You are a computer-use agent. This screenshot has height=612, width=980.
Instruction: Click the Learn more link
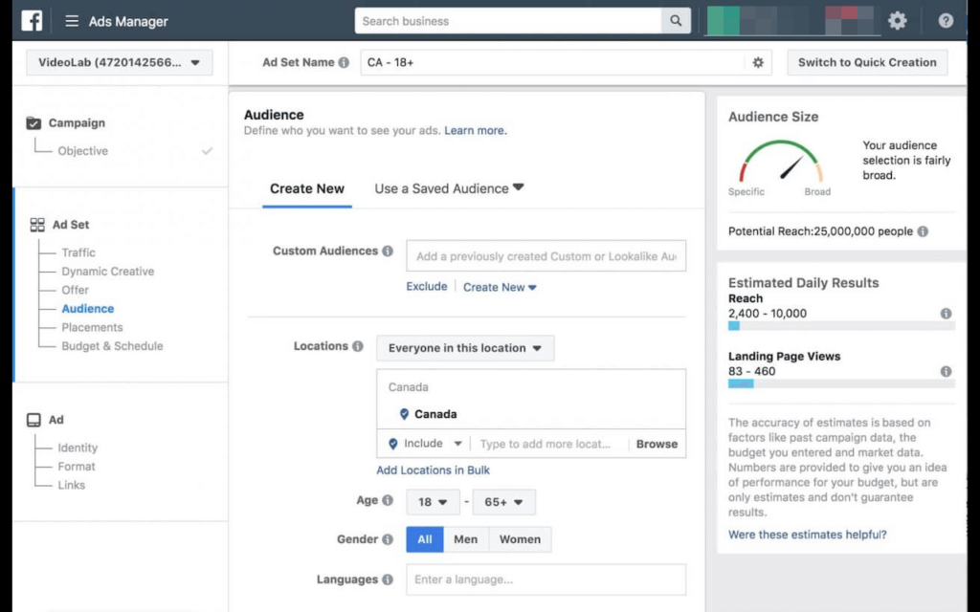[x=476, y=130]
